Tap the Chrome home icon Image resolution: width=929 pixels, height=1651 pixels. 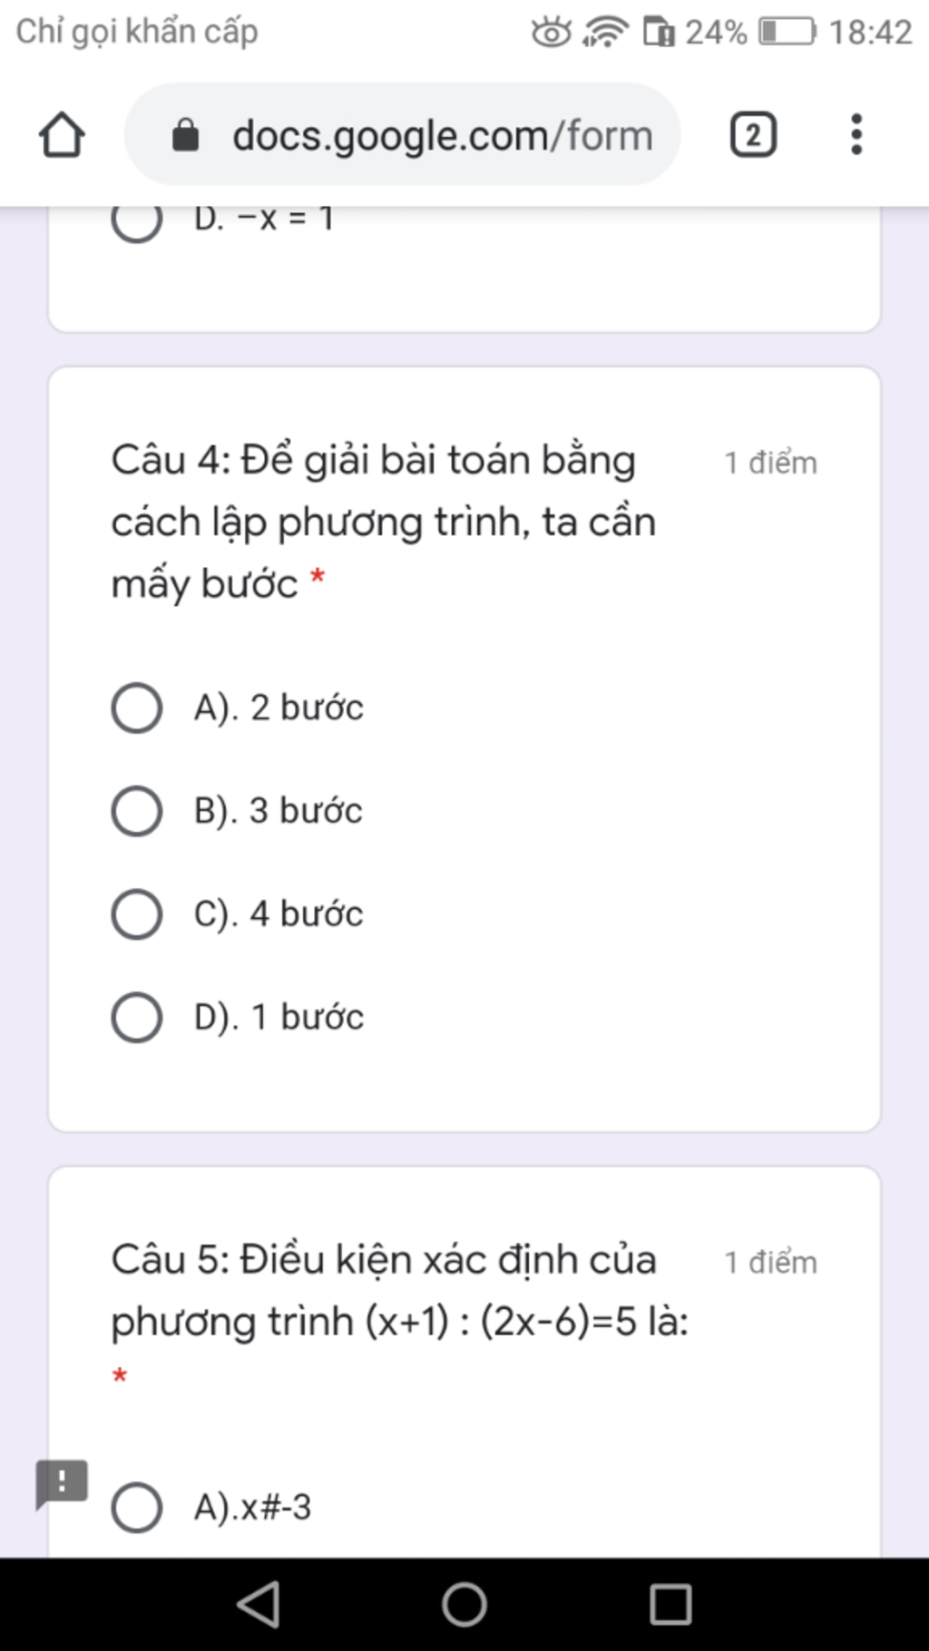62,135
